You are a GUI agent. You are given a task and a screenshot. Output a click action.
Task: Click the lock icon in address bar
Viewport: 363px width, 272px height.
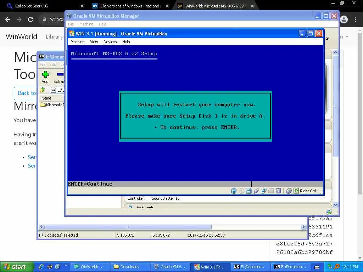(x=45, y=19)
